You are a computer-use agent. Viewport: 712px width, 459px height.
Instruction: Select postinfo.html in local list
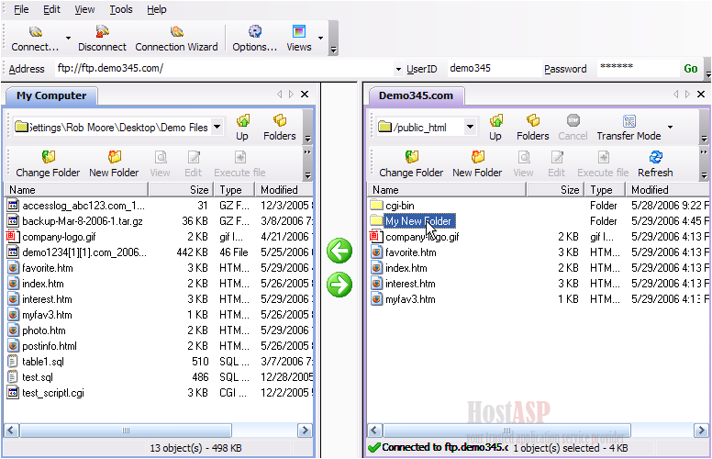pyautogui.click(x=50, y=346)
